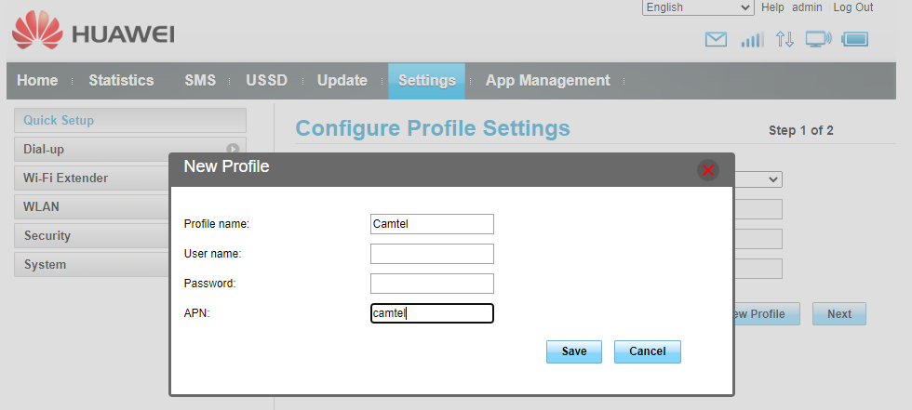This screenshot has width=912, height=410.
Task: Open Wi-Fi Extender sidebar item
Action: point(92,179)
